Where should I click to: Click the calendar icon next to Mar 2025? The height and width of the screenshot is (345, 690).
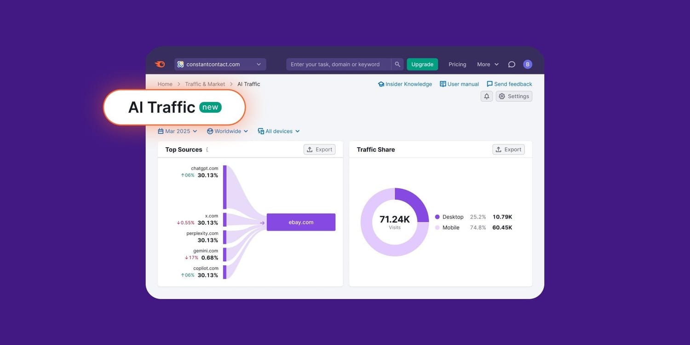(x=160, y=131)
